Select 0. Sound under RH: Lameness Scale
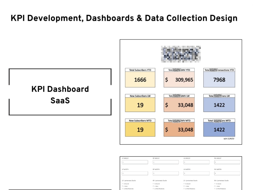Image resolution: width=253 pixels, height=190 pixels. coord(215,184)
